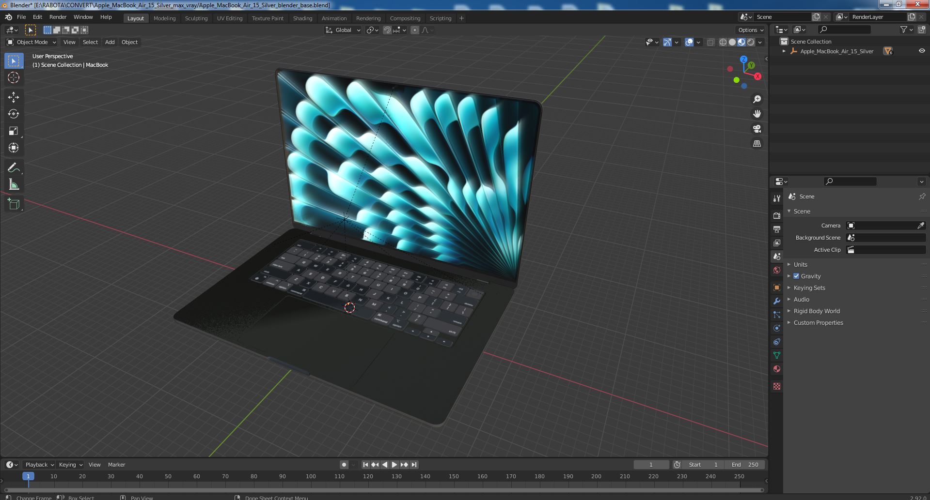Jump to the last frame

[414, 465]
